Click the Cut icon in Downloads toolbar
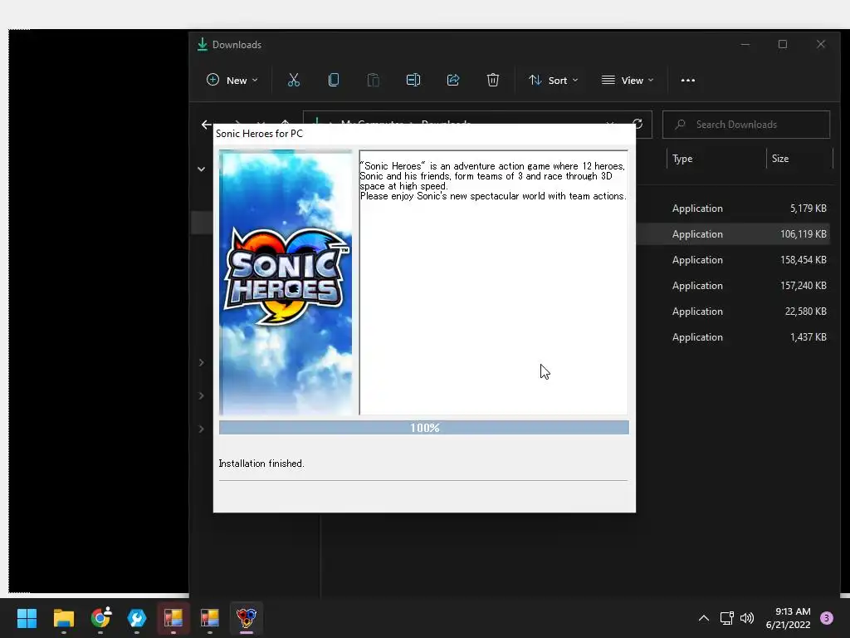Image resolution: width=850 pixels, height=638 pixels. click(293, 81)
